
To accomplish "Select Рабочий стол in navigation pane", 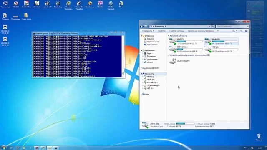I will [x=152, y=45].
